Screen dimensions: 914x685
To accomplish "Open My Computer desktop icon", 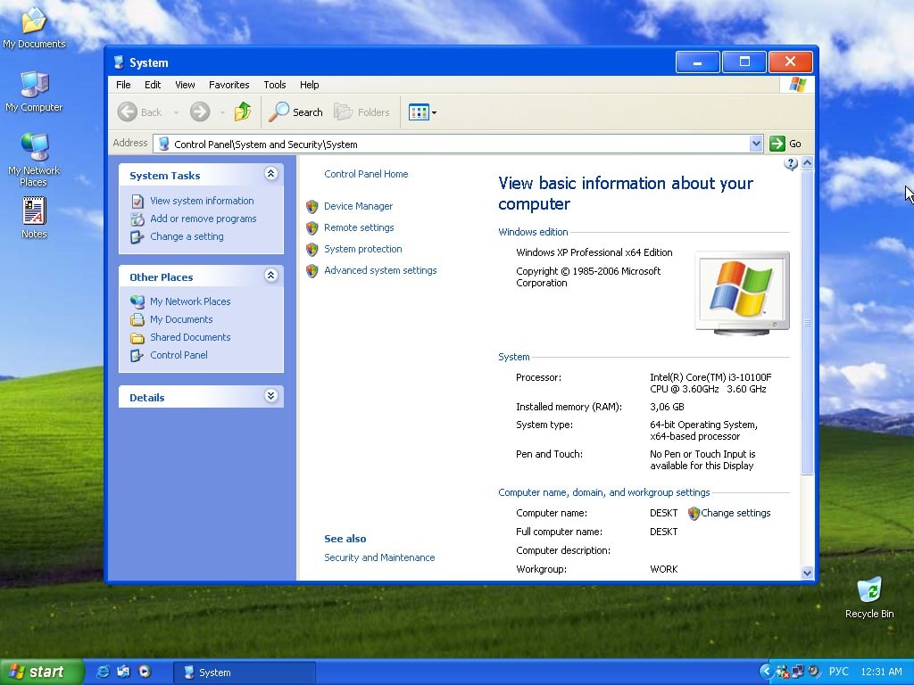I will coord(34,92).
